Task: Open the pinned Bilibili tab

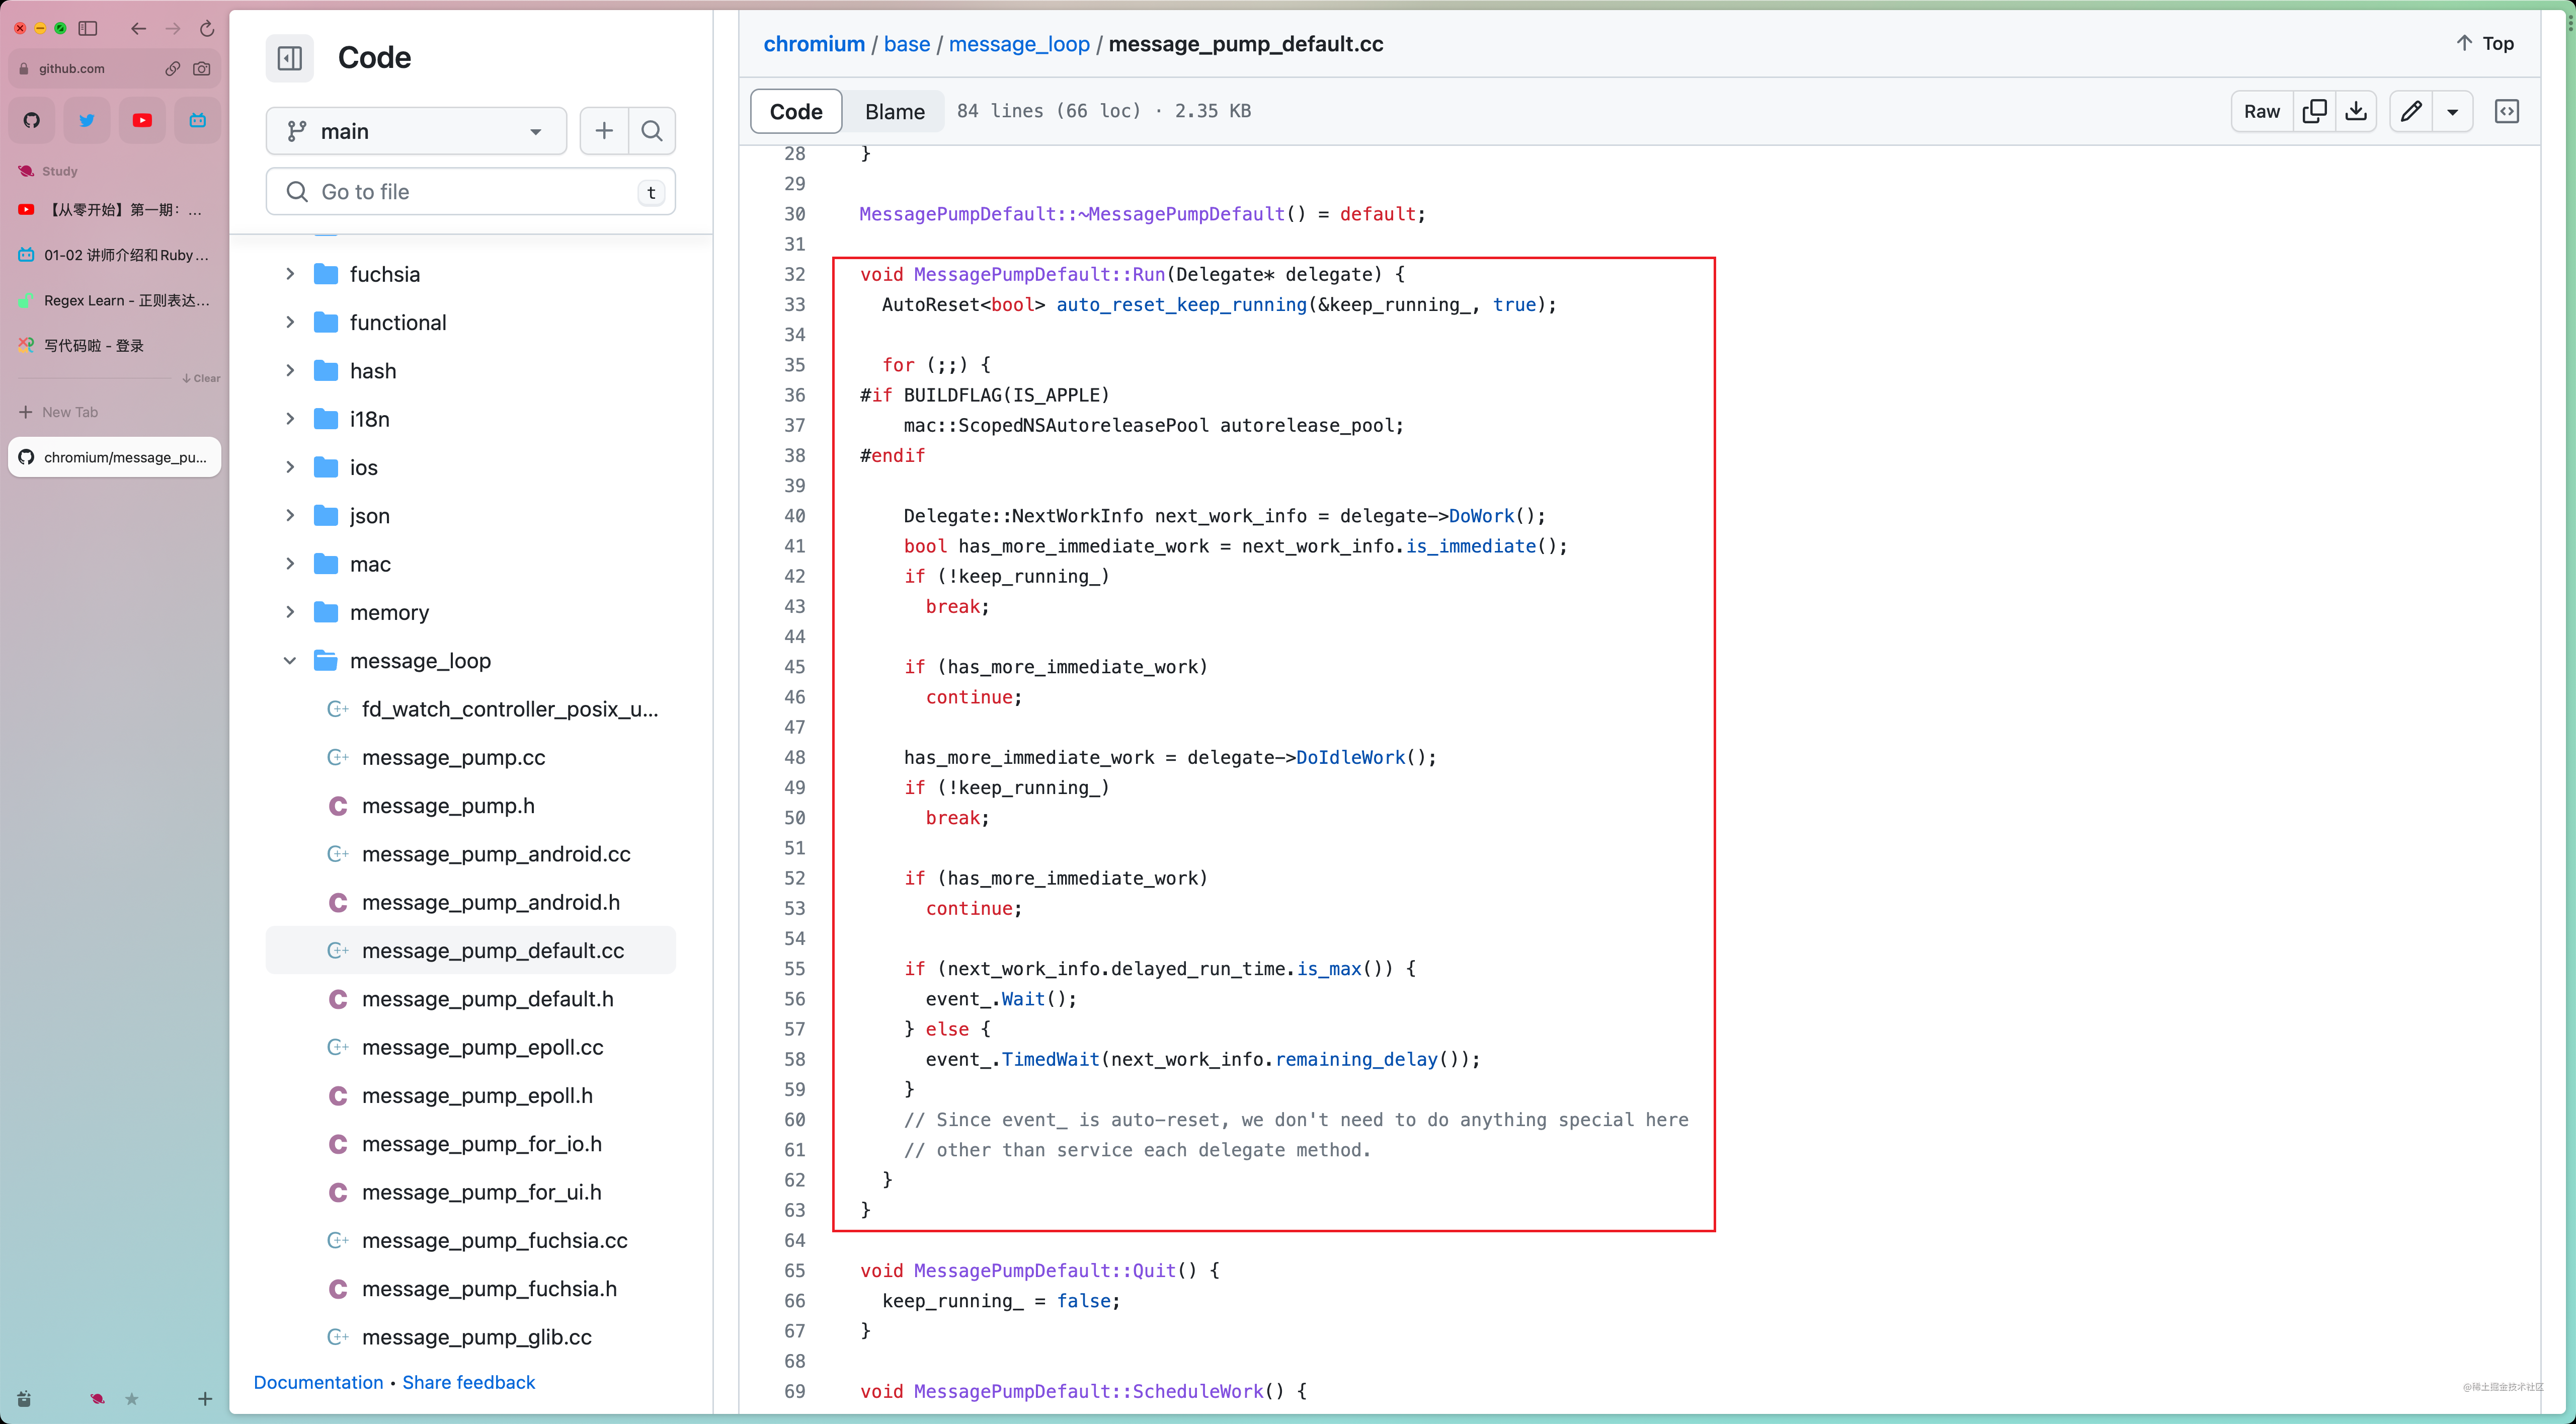Action: point(198,120)
